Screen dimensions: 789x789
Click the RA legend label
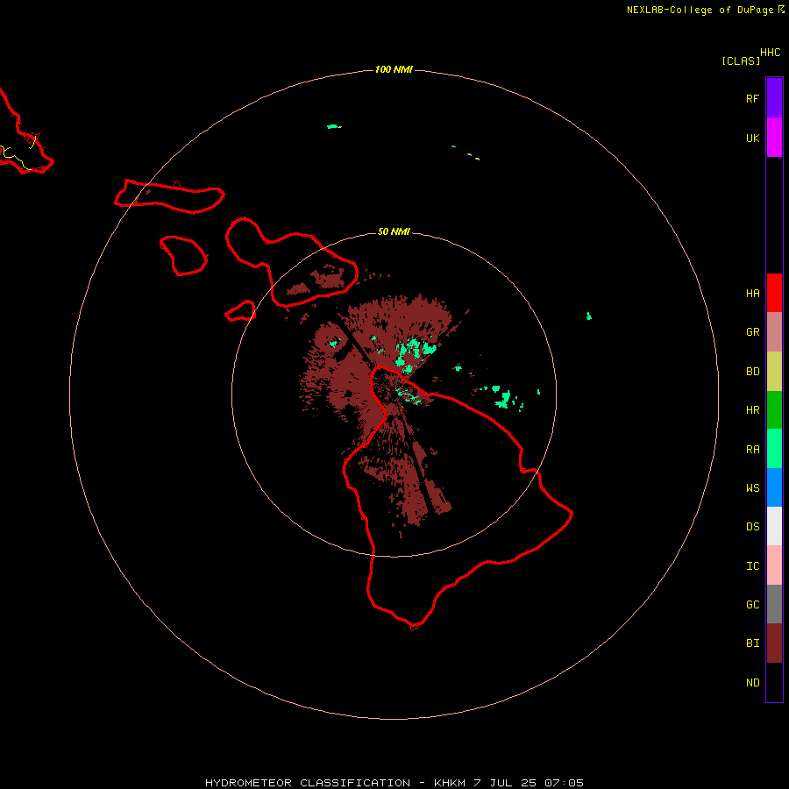752,449
